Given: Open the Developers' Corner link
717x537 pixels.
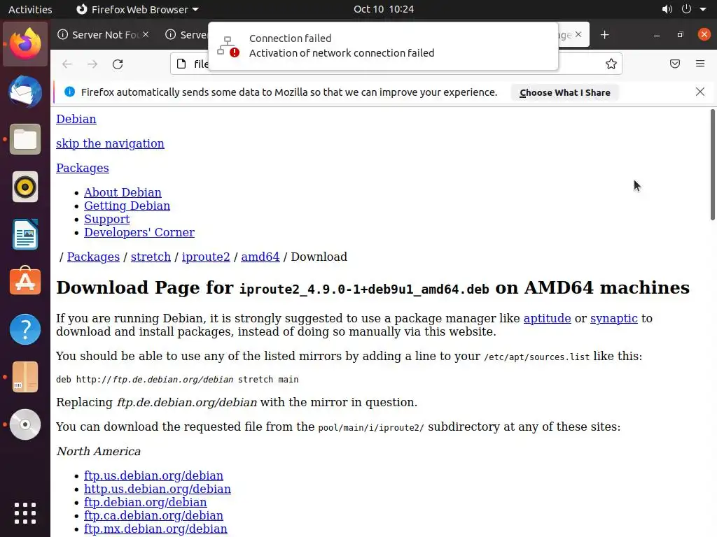Looking at the screenshot, I should (x=139, y=232).
